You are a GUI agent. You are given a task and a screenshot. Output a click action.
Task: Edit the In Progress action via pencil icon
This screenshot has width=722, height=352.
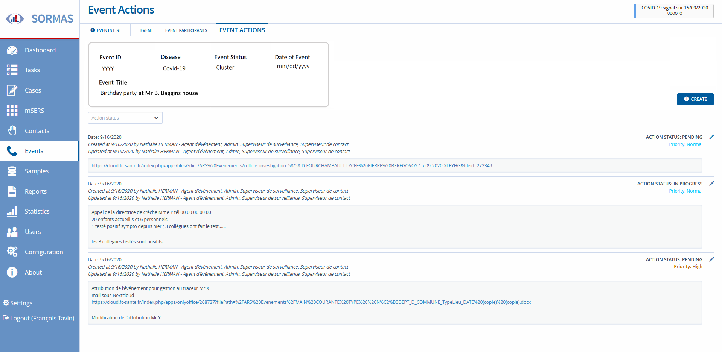(x=711, y=184)
